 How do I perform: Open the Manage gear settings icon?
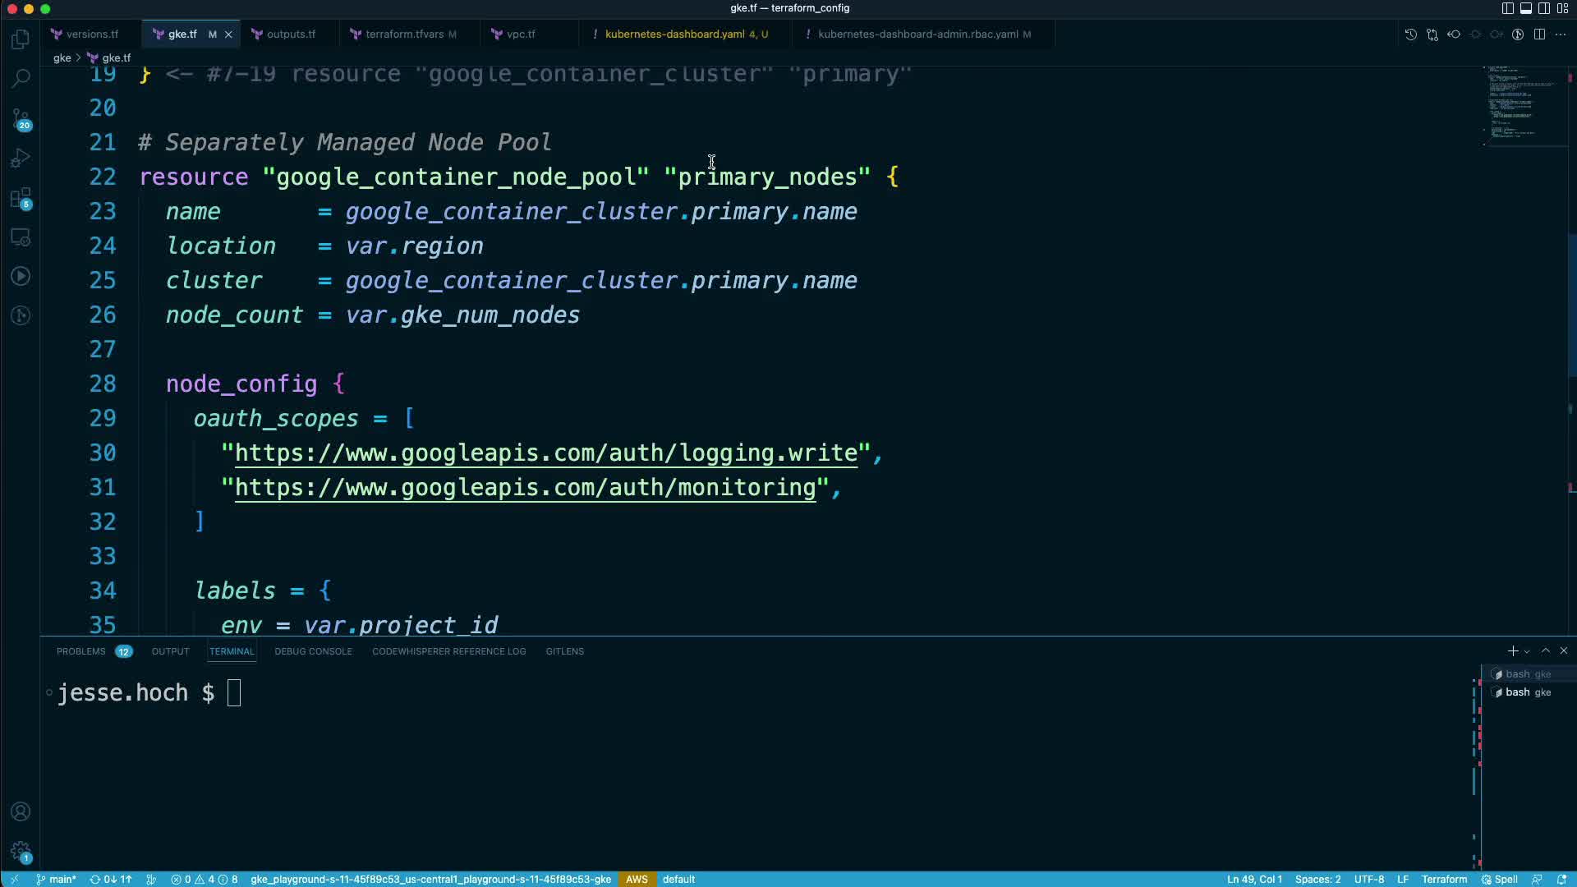[x=21, y=851]
